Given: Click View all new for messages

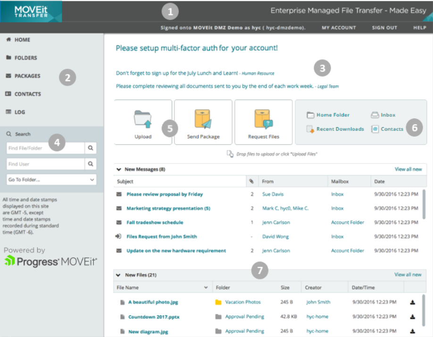Looking at the screenshot, I should (408, 169).
